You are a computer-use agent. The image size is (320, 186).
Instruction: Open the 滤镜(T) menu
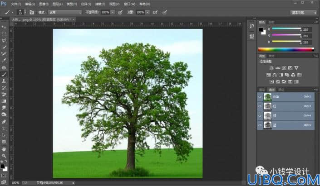[100, 4]
